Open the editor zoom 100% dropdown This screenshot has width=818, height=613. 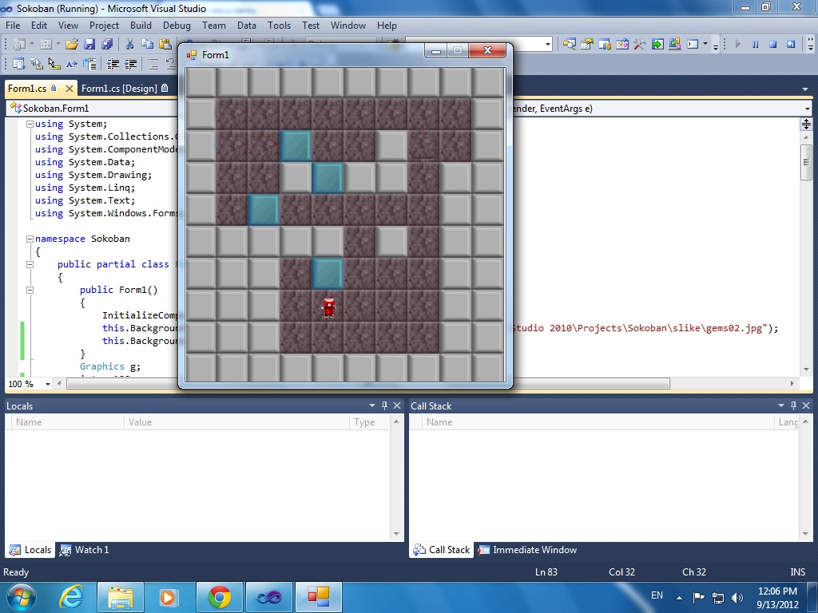pos(48,384)
